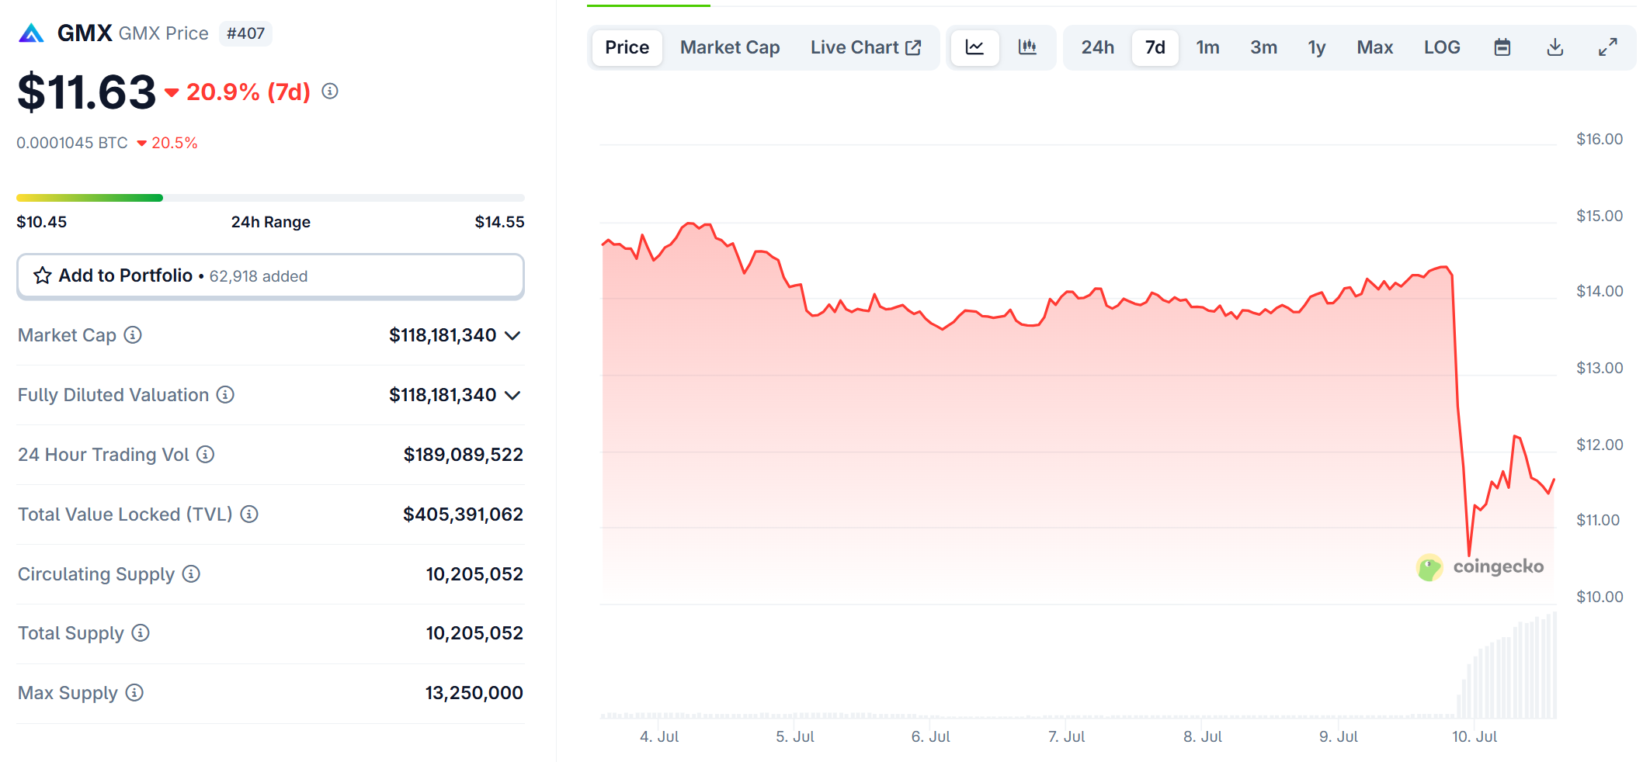Click Add to Portfolio button
The width and height of the screenshot is (1643, 762).
[270, 276]
